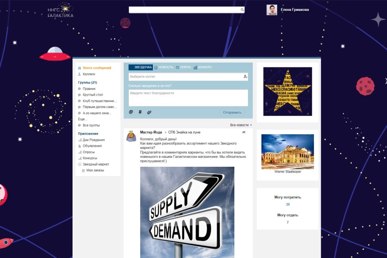Switch to the Опрос tab

tap(183, 67)
